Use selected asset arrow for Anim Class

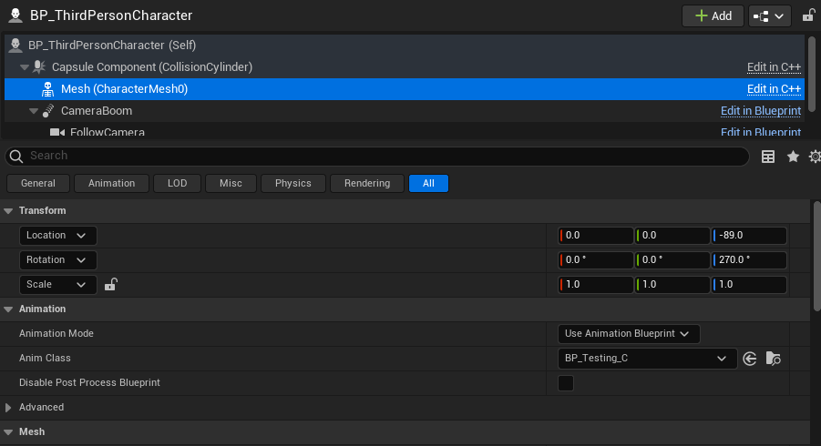point(750,359)
